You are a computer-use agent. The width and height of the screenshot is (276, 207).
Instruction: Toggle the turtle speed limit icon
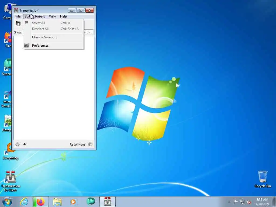tap(25, 144)
